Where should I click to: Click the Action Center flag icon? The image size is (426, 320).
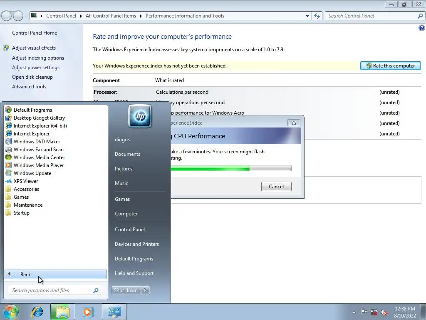(x=364, y=312)
